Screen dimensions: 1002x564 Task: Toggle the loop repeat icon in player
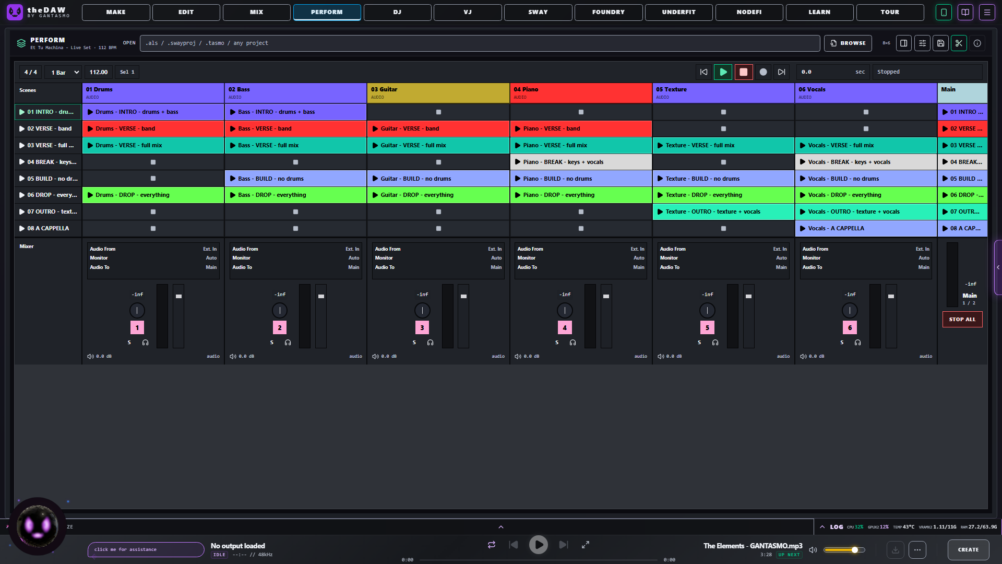[492, 545]
